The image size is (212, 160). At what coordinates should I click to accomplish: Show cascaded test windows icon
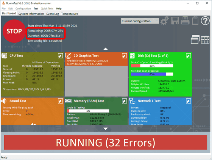[x=195, y=39]
